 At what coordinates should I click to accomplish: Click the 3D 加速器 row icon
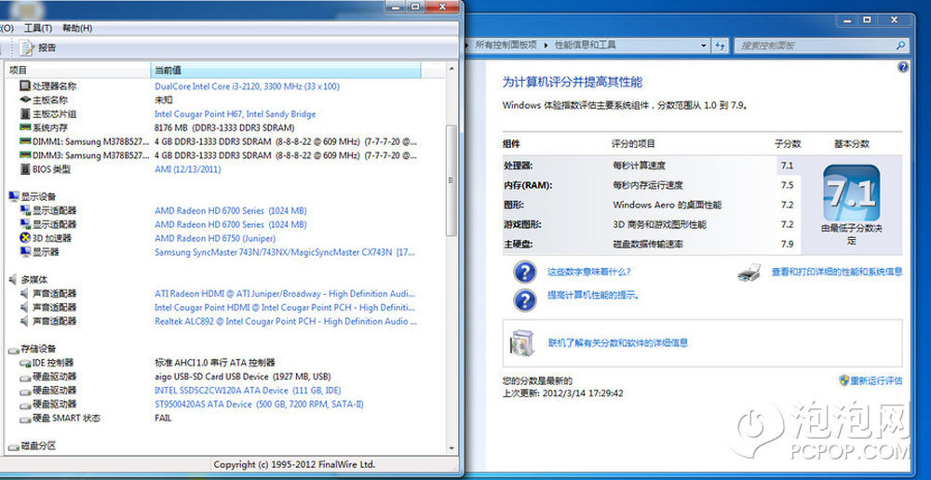point(25,238)
